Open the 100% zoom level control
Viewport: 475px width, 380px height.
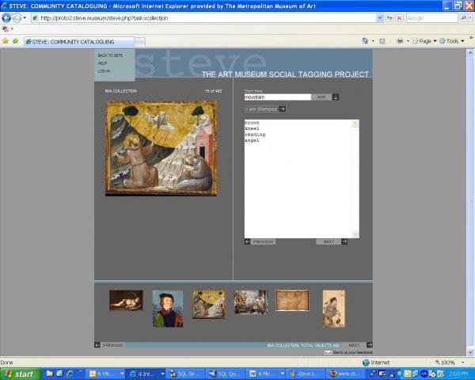pos(449,363)
